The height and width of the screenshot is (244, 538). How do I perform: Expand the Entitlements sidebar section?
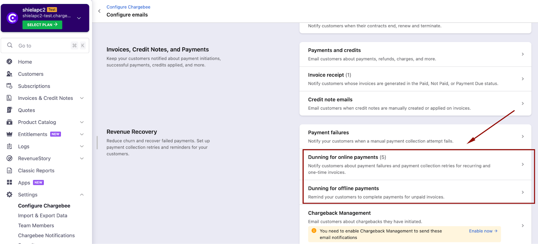pos(82,134)
